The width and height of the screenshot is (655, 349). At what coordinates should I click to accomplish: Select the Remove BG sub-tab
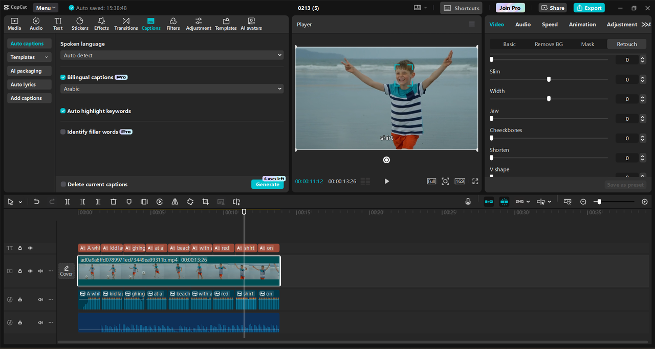point(549,44)
